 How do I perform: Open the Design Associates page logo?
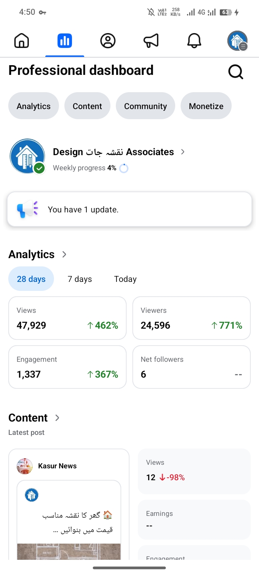tap(27, 156)
